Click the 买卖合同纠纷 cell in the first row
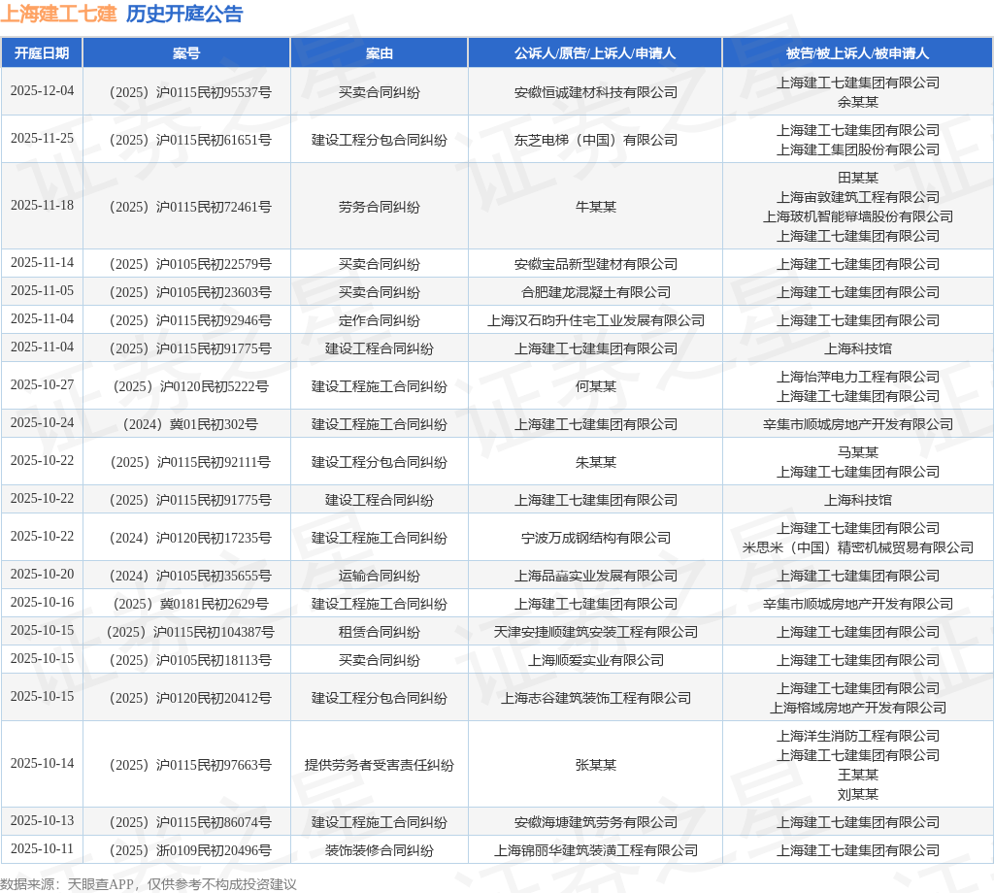The height and width of the screenshot is (893, 994). (x=379, y=92)
